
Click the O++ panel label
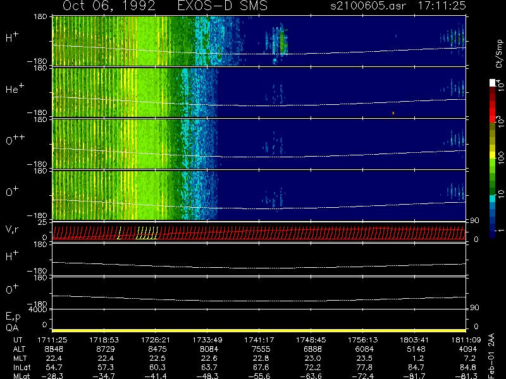(x=15, y=140)
